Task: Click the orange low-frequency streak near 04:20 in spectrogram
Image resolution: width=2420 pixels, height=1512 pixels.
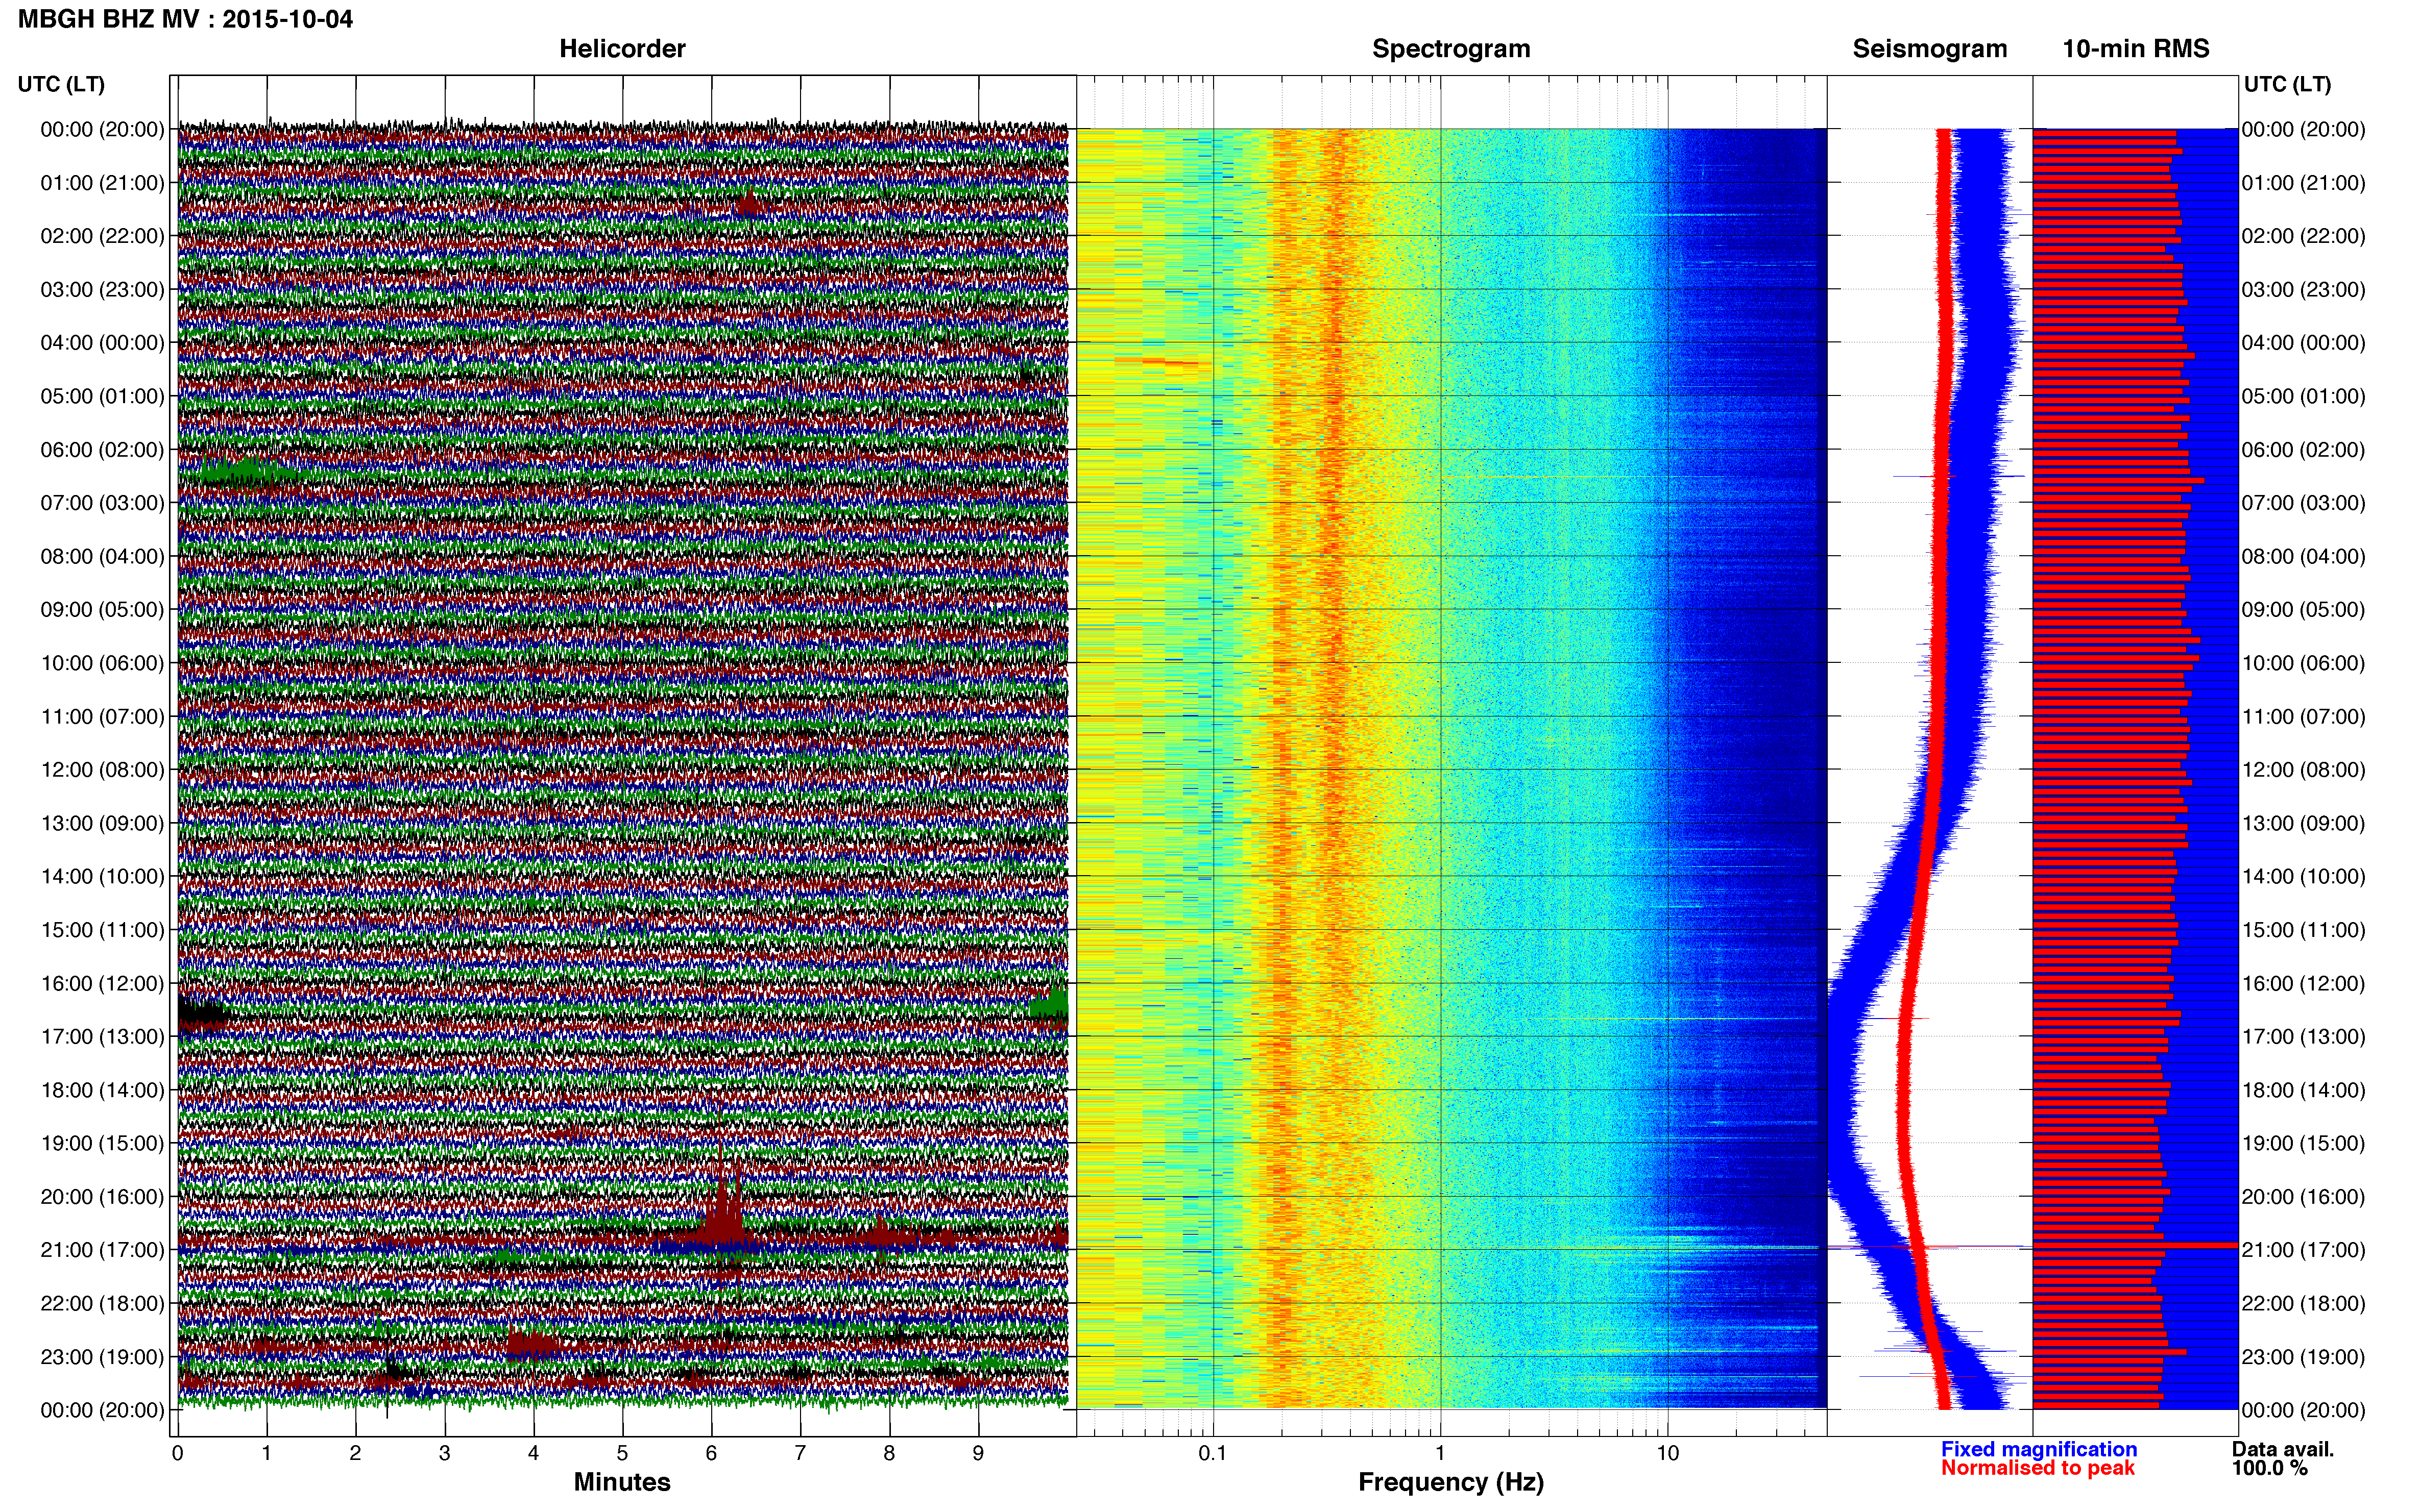Action: tap(1160, 361)
